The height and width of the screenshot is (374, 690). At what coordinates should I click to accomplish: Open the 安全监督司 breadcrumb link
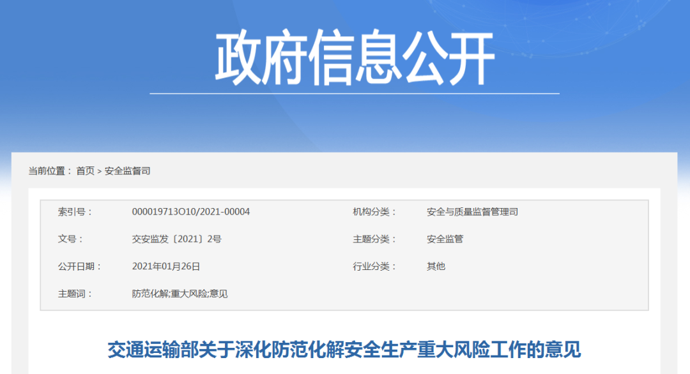point(127,171)
